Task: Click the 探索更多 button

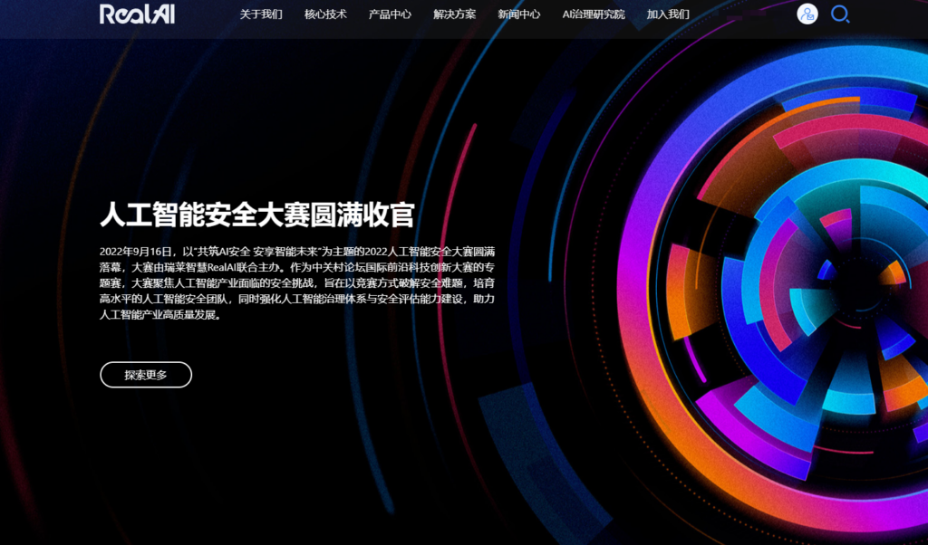Action: point(144,375)
